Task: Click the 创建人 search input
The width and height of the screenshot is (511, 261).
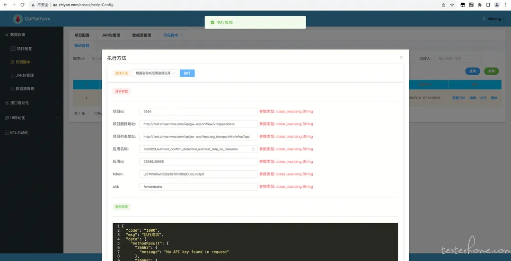Action: (458, 59)
